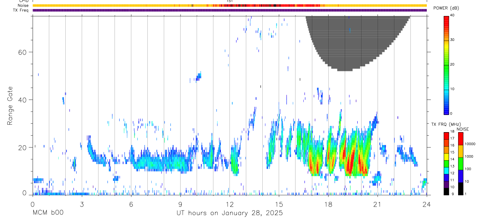Click the TX FRQ legend value 18
Image resolution: width=480 pixels, height=221 pixels.
452,132
